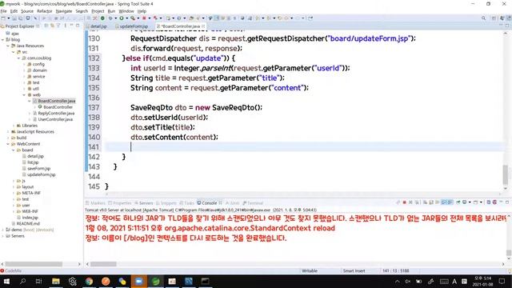The image size is (512, 288).
Task: Toggle Pin Console icon
Action: (x=458, y=202)
